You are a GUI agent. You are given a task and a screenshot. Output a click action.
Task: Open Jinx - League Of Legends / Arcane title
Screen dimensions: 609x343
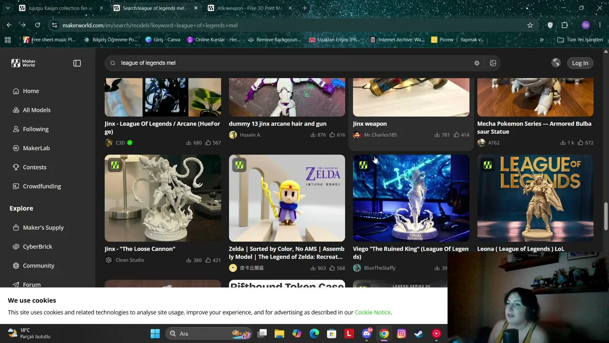[162, 128]
